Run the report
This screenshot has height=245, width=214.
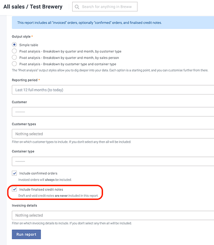27,234
